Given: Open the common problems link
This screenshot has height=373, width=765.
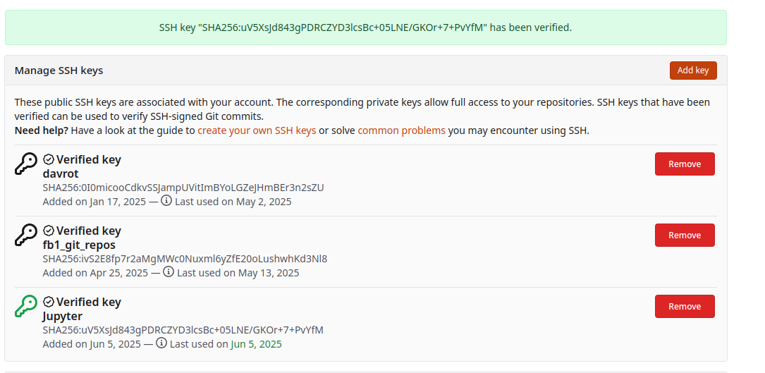Looking at the screenshot, I should click(401, 131).
